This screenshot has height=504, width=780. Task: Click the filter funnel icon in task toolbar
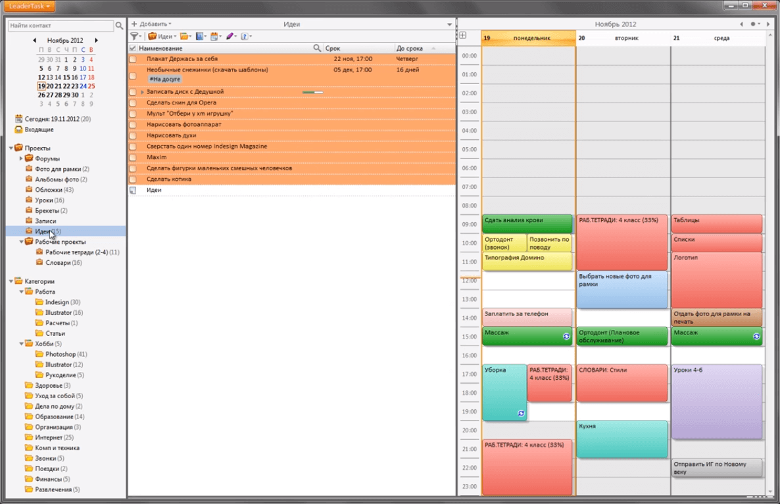click(134, 37)
